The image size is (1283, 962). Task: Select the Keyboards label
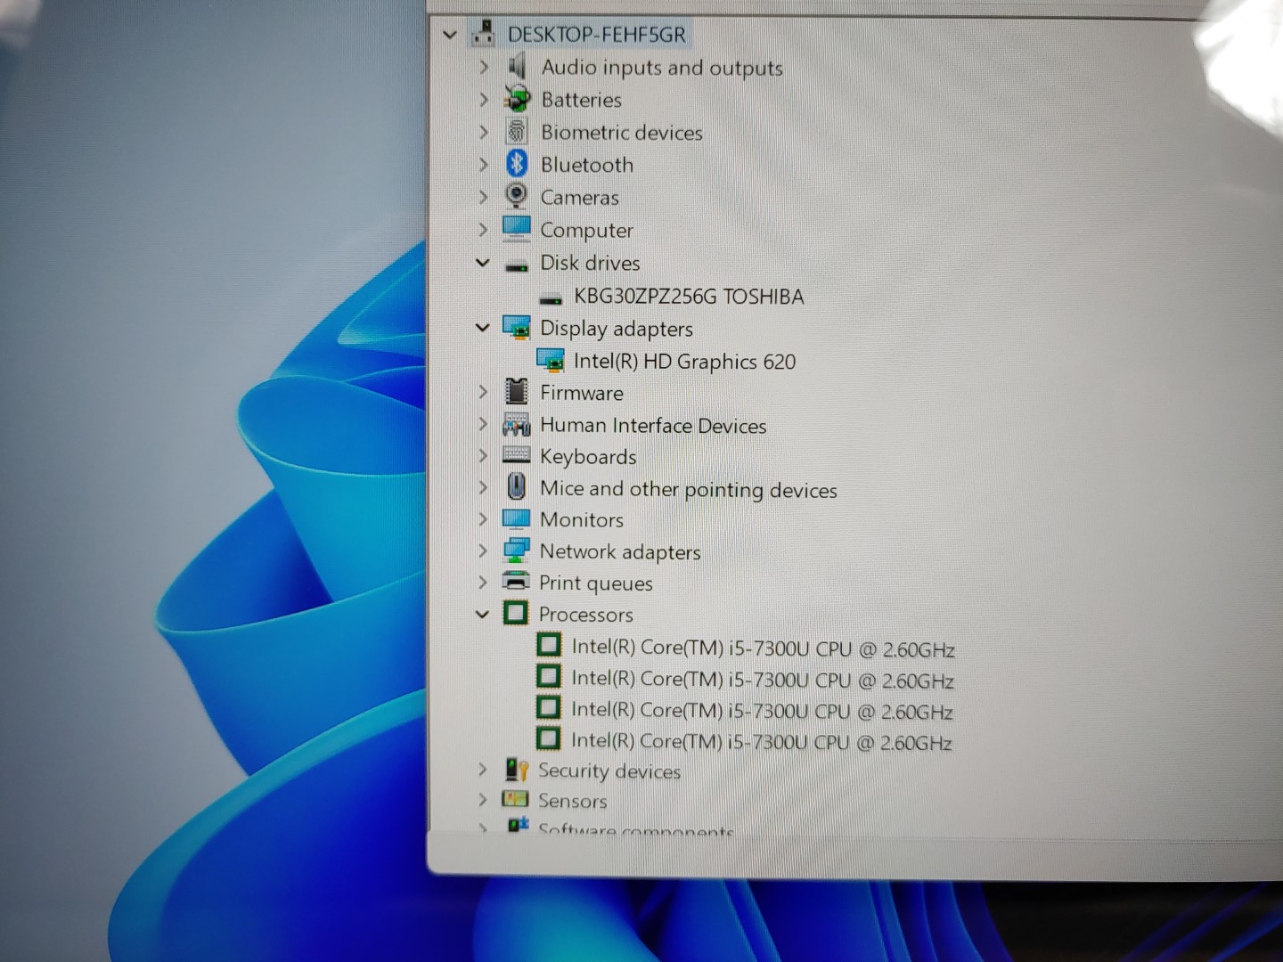click(588, 457)
